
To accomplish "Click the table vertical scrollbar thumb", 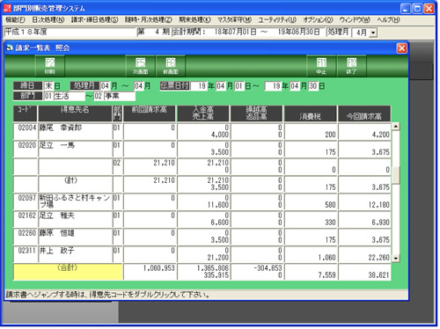I will coord(396,175).
